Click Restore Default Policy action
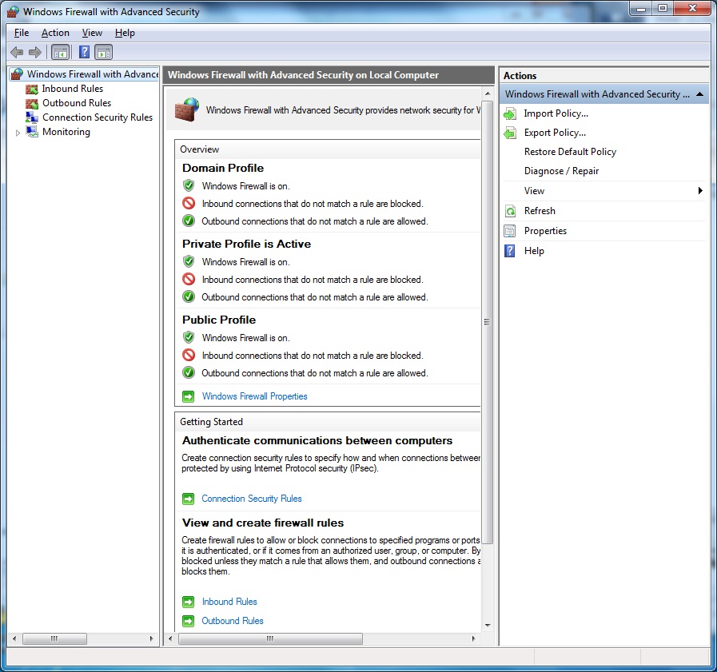717x672 pixels. point(570,152)
